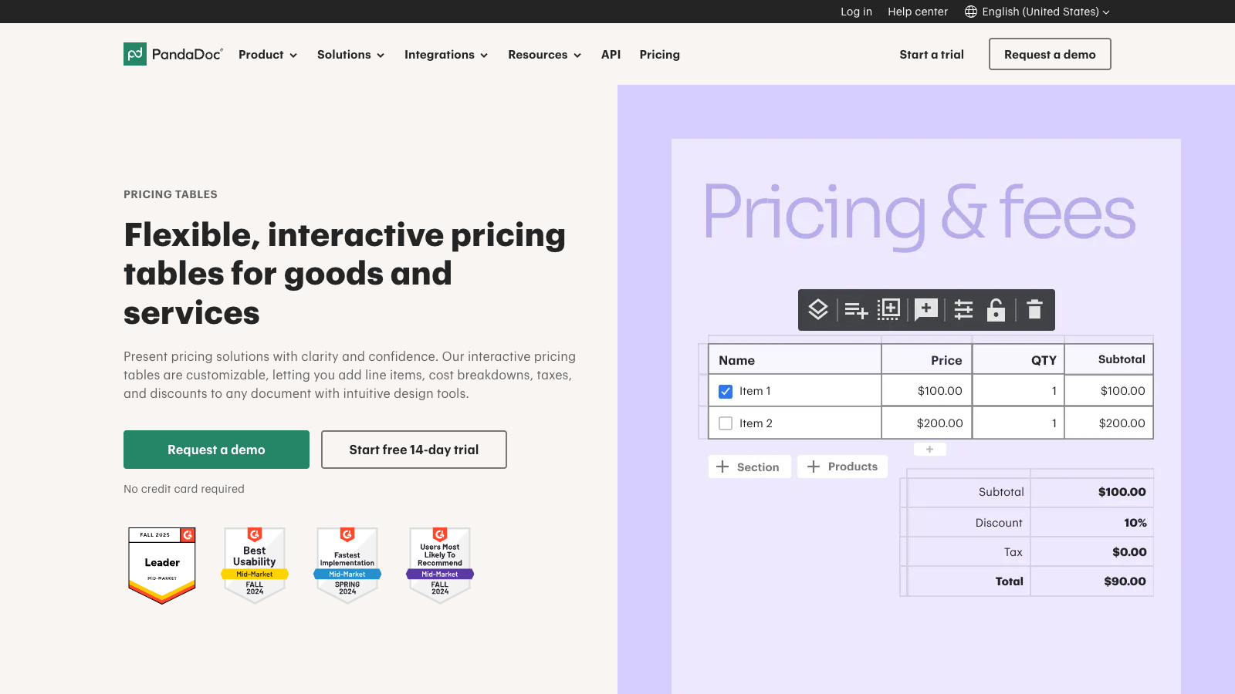Screen dimensions: 1235x694
Task: Open table settings sliders icon
Action: pos(963,310)
